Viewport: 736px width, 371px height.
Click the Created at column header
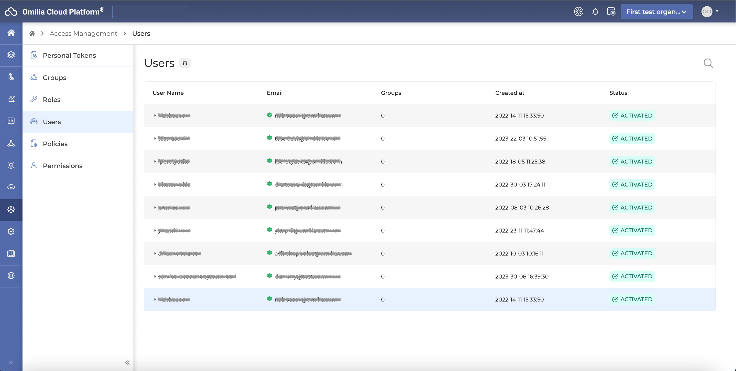point(509,93)
